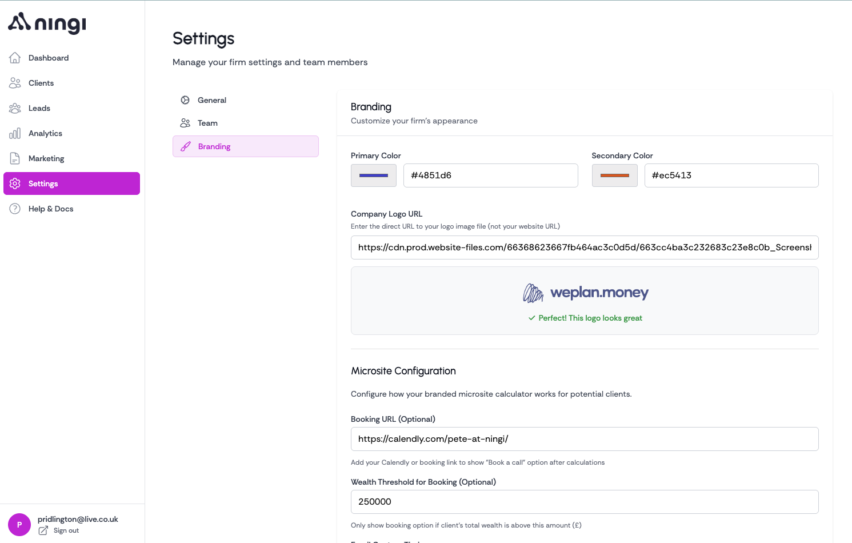
Task: Click the ningi logo in the sidebar
Action: [47, 23]
